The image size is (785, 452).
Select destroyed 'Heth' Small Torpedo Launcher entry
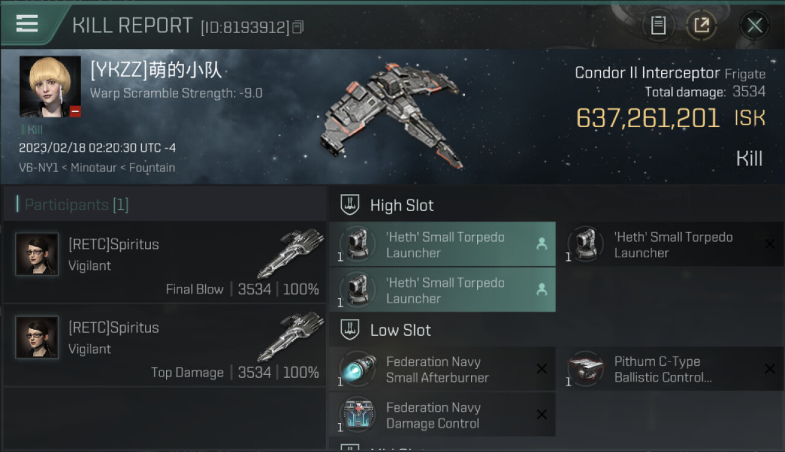pyautogui.click(x=670, y=244)
